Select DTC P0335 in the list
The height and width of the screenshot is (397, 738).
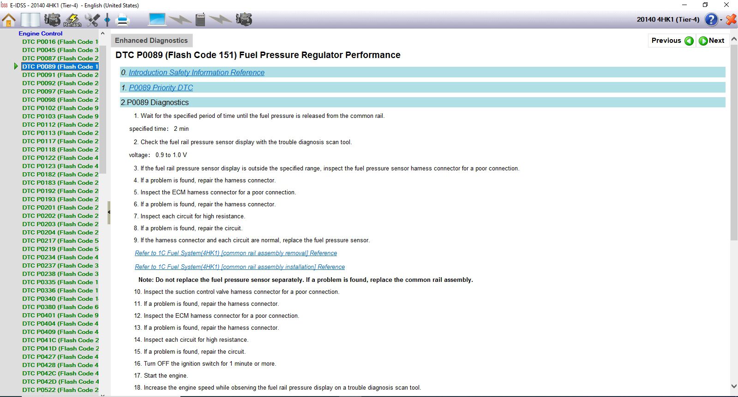tap(60, 282)
